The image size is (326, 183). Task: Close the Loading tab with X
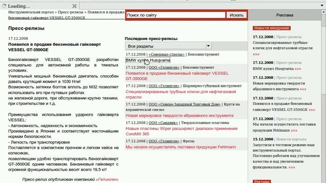click(x=74, y=6)
